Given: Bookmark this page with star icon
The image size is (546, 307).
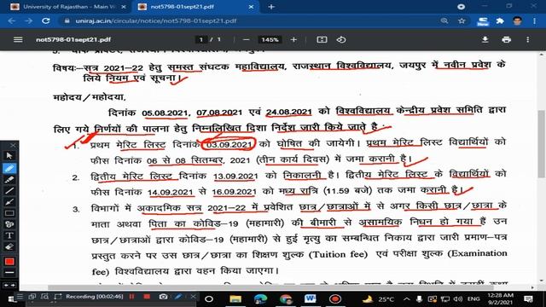Looking at the screenshot, I should tap(462, 20).
